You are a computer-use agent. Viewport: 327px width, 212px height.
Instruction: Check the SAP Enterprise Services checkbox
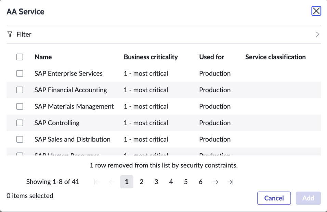click(19, 73)
